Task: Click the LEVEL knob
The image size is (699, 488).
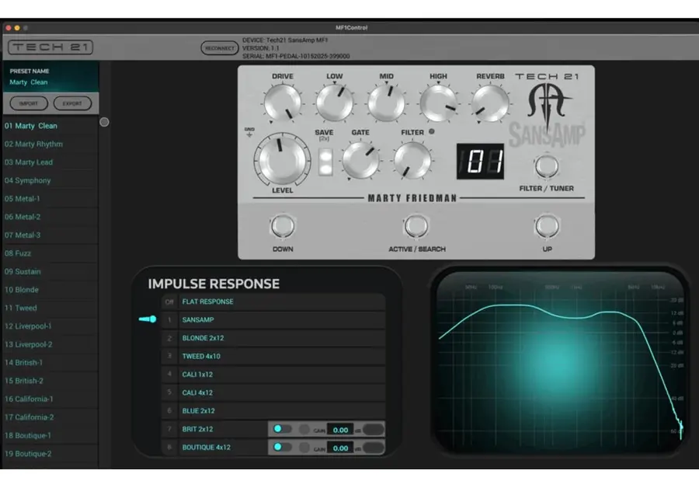Action: pyautogui.click(x=282, y=160)
